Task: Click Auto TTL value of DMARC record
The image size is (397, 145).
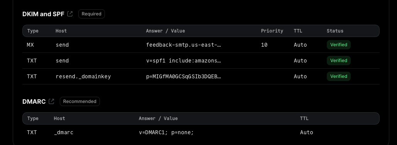Action: click(306, 132)
